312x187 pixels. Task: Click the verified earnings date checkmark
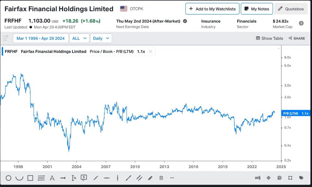[185, 21]
